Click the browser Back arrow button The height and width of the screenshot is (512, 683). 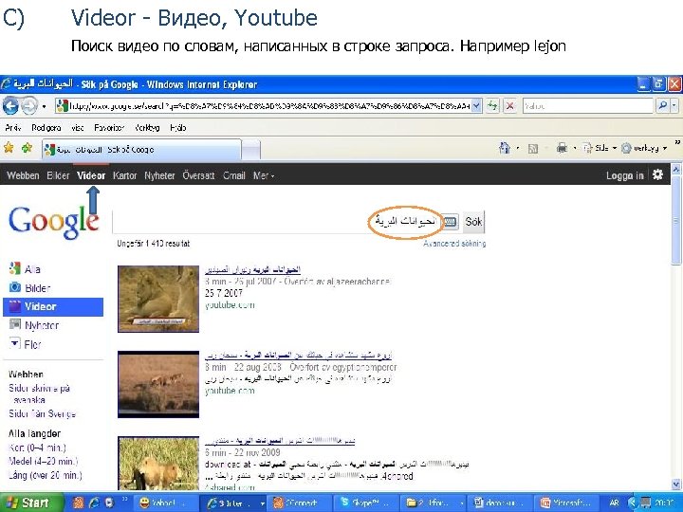tap(10, 106)
